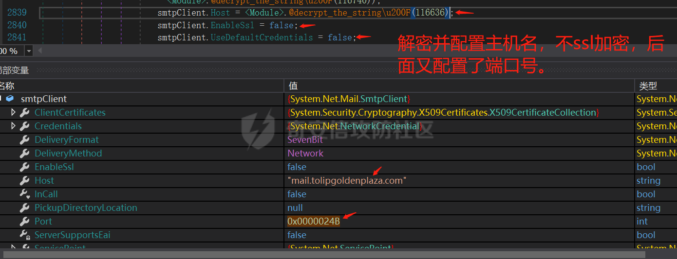Expand the Credentials property node

[13, 126]
